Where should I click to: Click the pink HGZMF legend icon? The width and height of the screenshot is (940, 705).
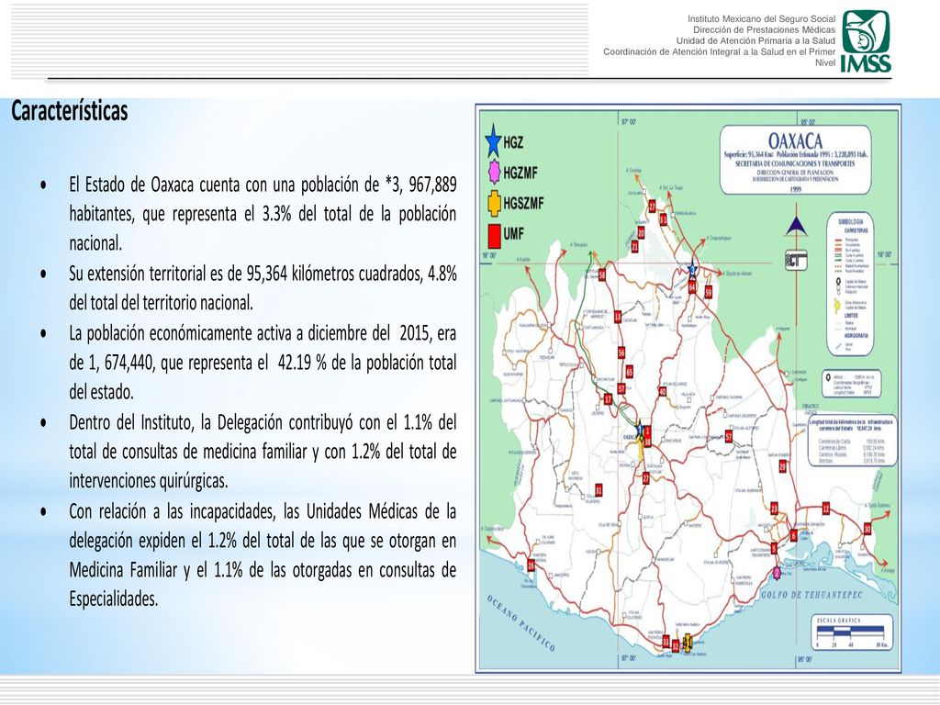click(x=494, y=173)
